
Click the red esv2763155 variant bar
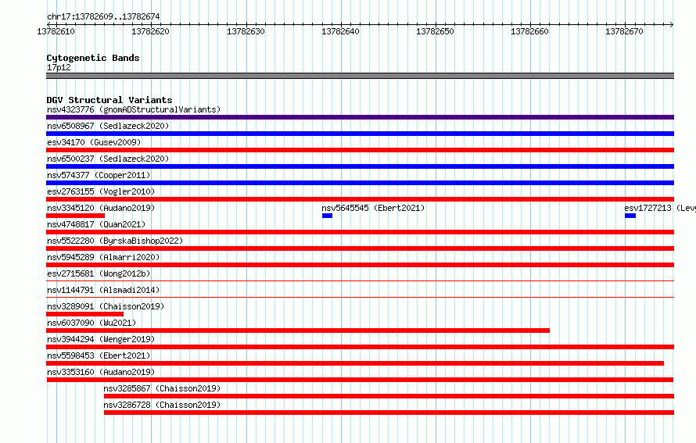click(x=360, y=199)
